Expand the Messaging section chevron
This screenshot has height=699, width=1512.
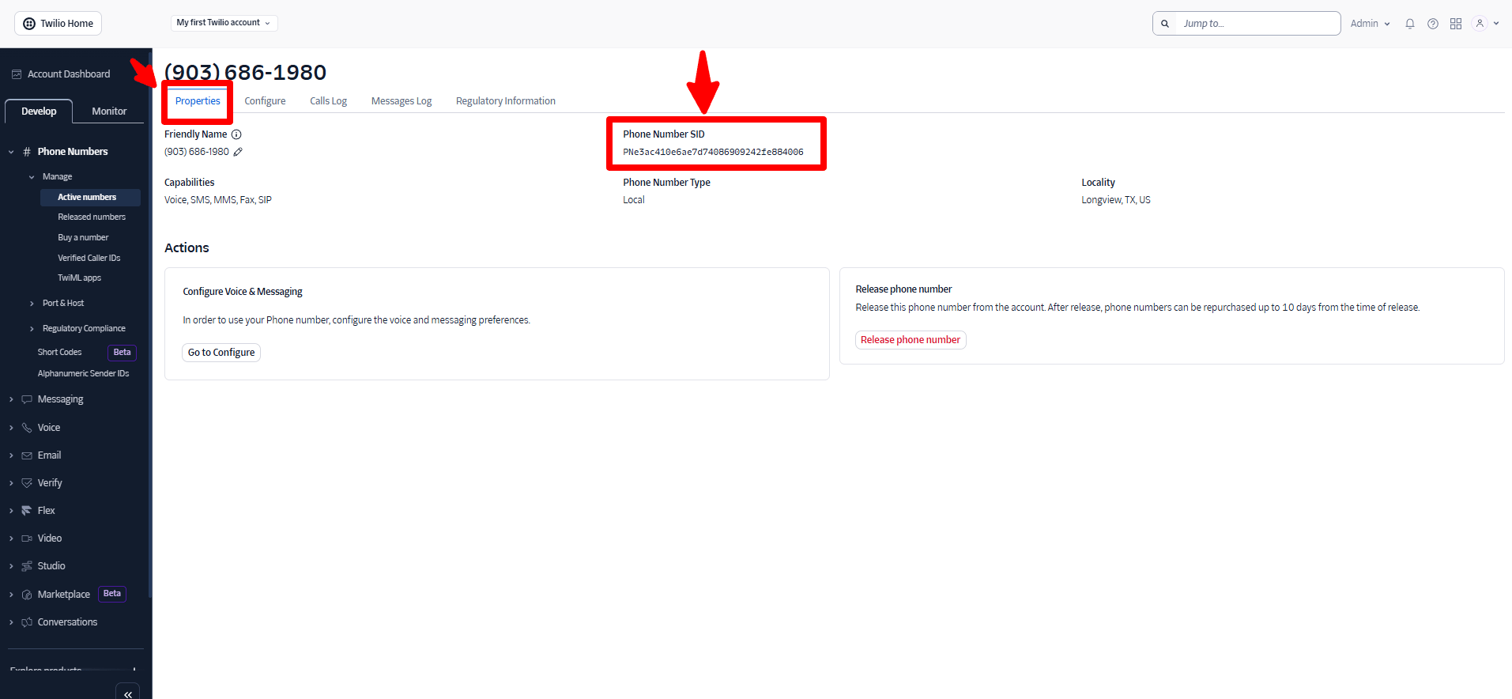[x=11, y=399]
